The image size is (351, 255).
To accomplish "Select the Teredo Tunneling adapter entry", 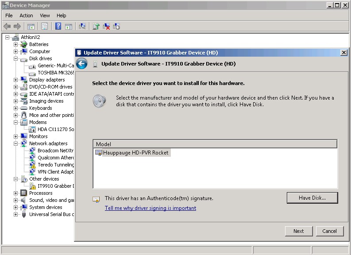I will point(56,165).
